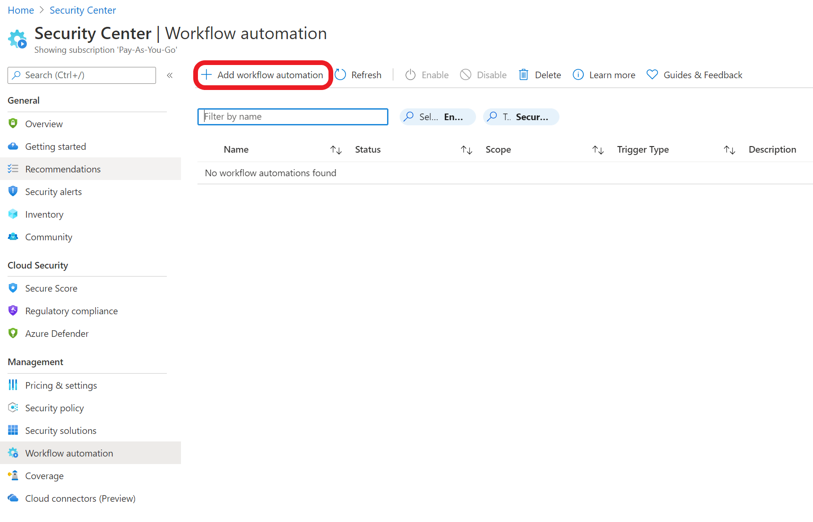Open Recommendations in sidebar
The height and width of the screenshot is (522, 813).
[90, 169]
